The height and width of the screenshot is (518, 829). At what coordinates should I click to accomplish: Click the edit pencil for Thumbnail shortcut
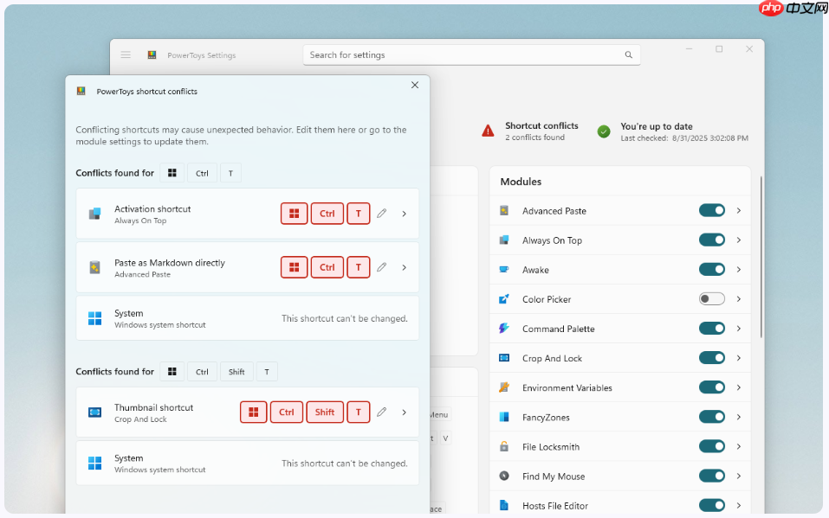point(381,412)
